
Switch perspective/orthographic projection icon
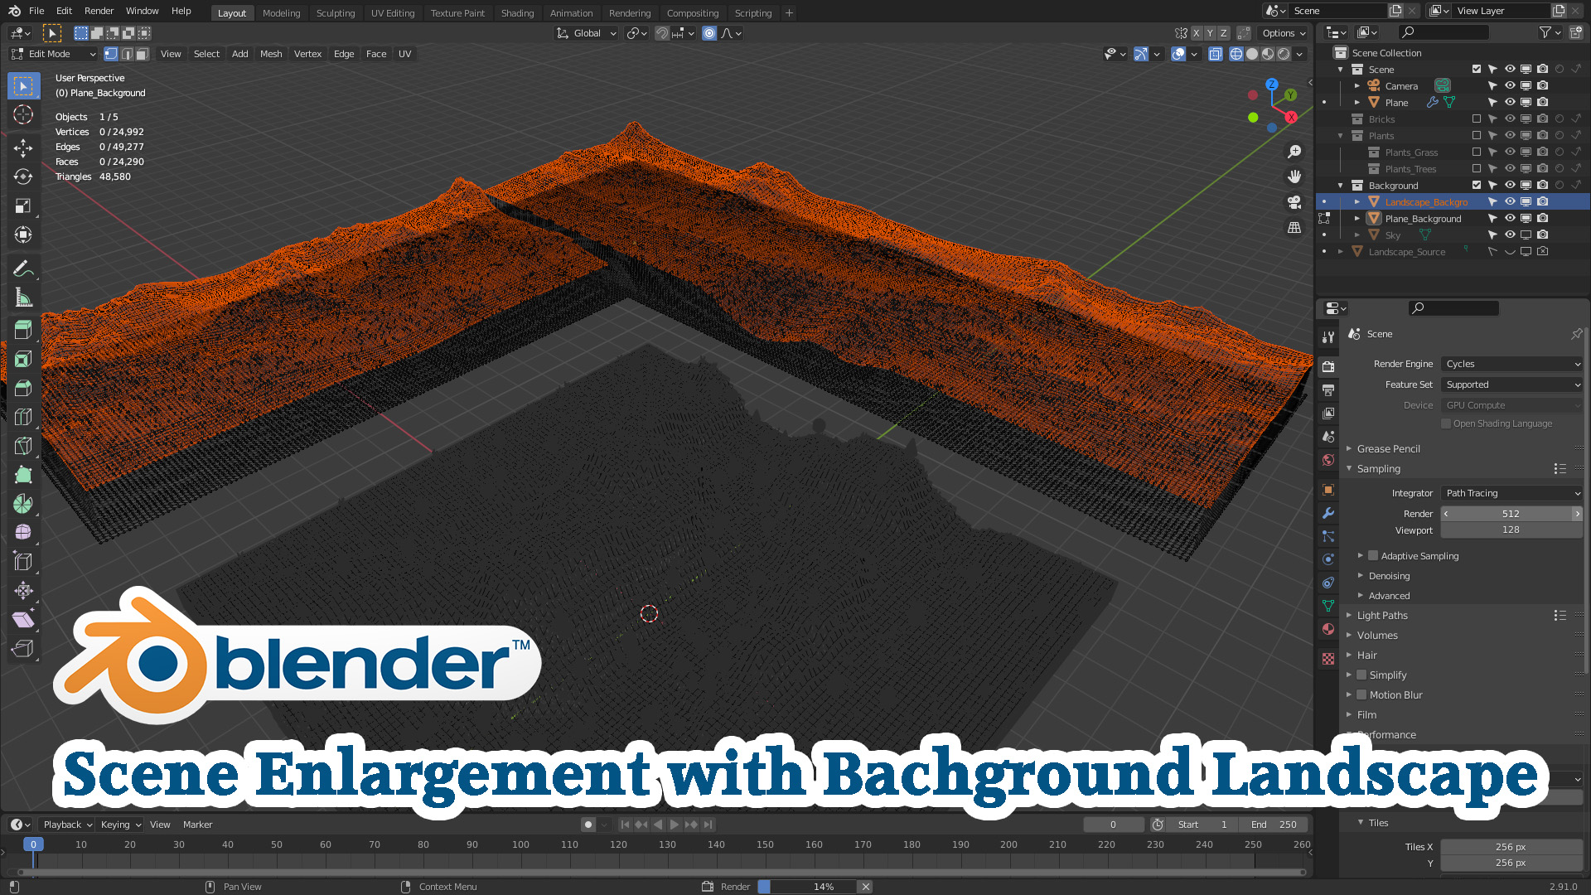pos(1294,227)
